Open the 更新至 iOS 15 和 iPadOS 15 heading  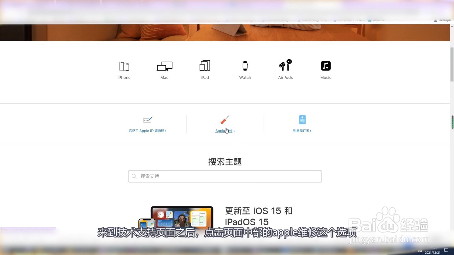click(x=259, y=216)
